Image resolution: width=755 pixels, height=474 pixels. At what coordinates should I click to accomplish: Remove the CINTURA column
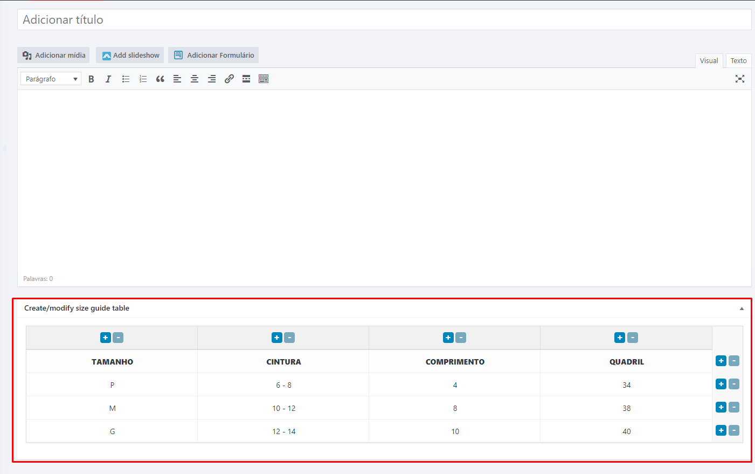pos(289,338)
